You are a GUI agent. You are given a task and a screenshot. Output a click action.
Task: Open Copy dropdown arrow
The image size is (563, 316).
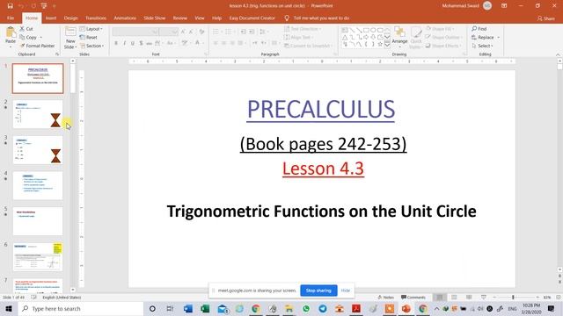tap(40, 37)
